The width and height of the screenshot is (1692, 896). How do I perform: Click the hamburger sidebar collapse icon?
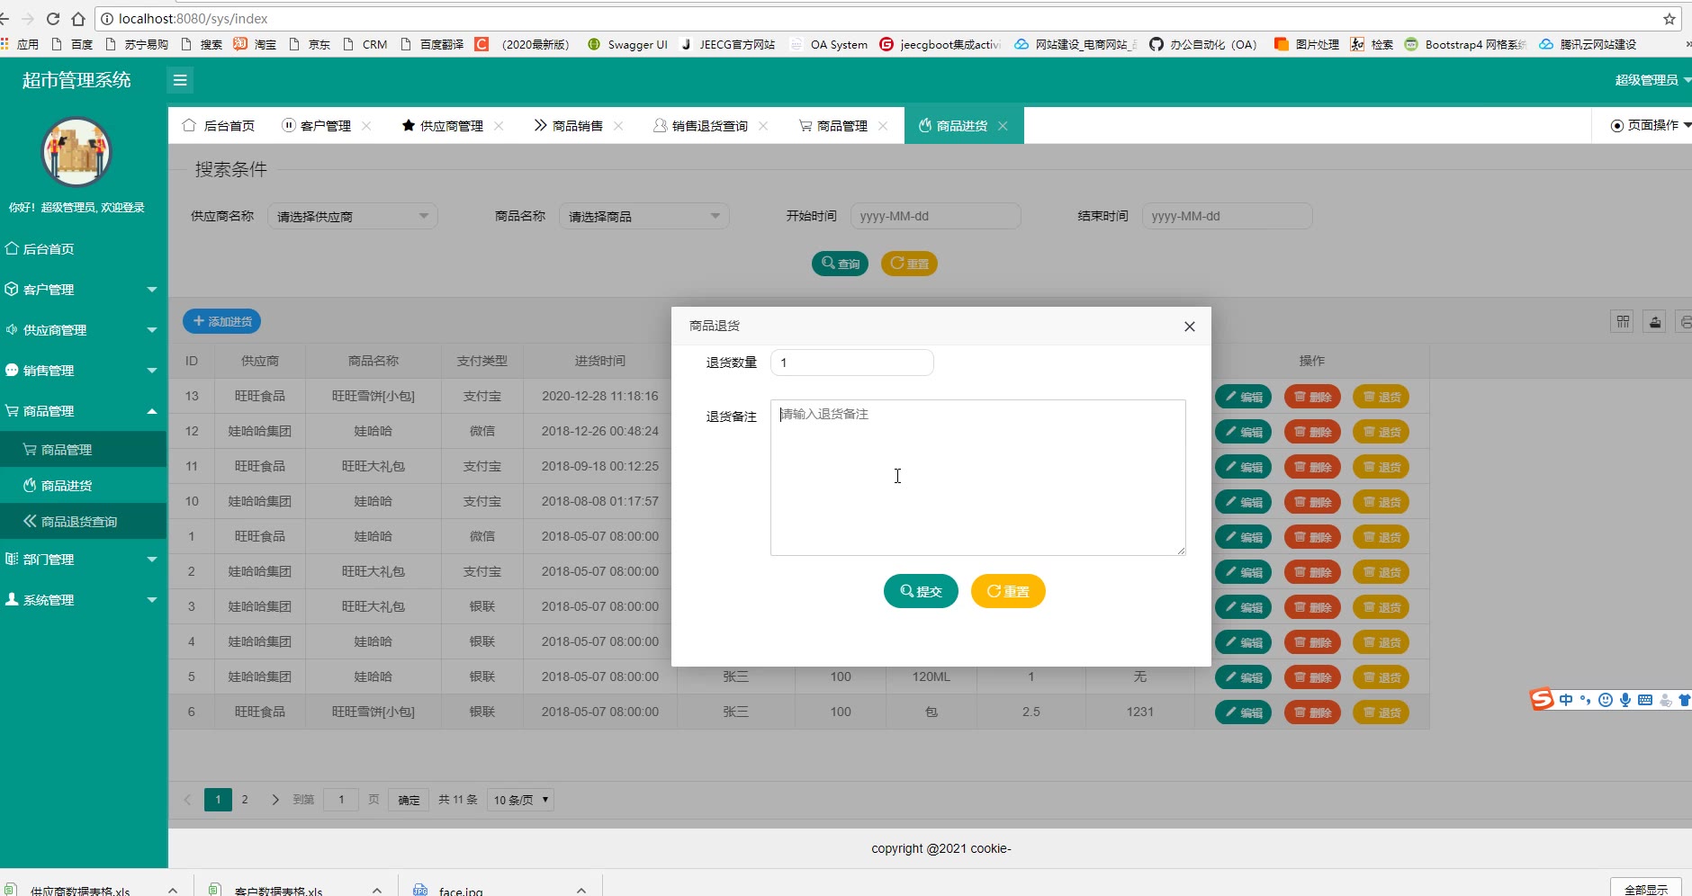(x=180, y=80)
